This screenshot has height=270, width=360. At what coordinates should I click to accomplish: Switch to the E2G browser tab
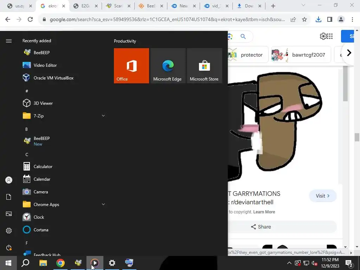point(86,6)
